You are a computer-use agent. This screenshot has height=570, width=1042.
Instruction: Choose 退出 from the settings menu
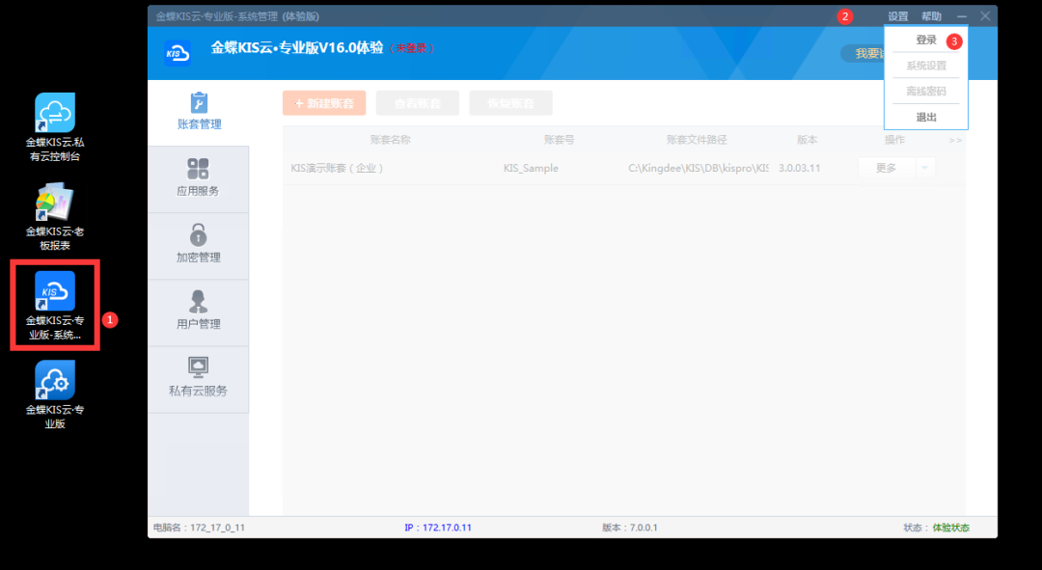925,118
